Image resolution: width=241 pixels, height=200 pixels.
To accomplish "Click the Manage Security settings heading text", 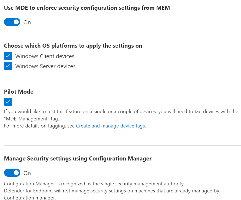I will click(78, 158).
